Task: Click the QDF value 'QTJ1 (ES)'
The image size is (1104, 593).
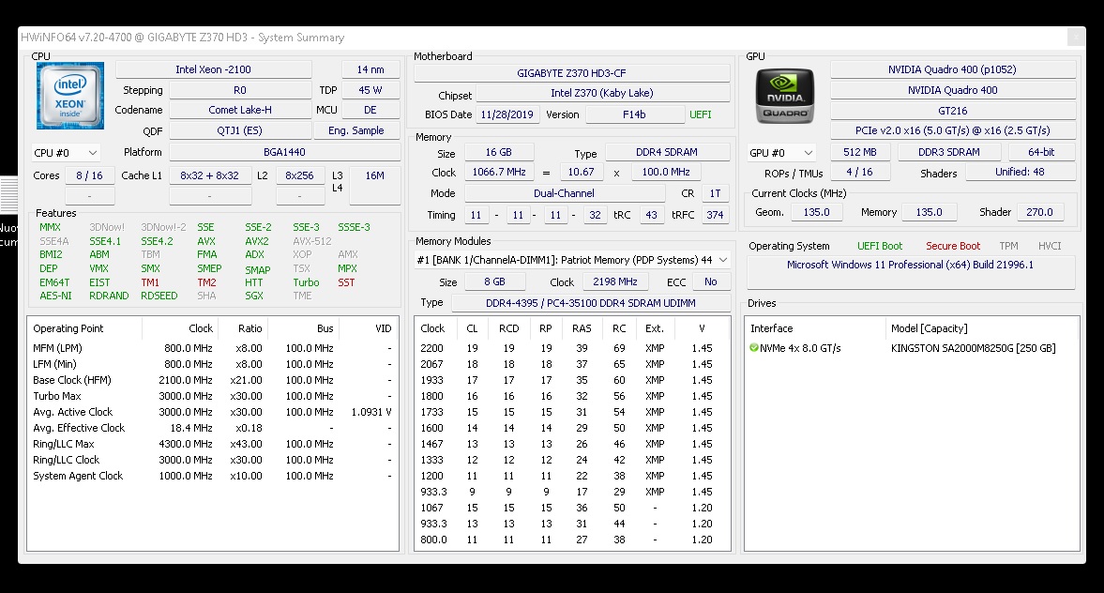Action: pyautogui.click(x=240, y=130)
